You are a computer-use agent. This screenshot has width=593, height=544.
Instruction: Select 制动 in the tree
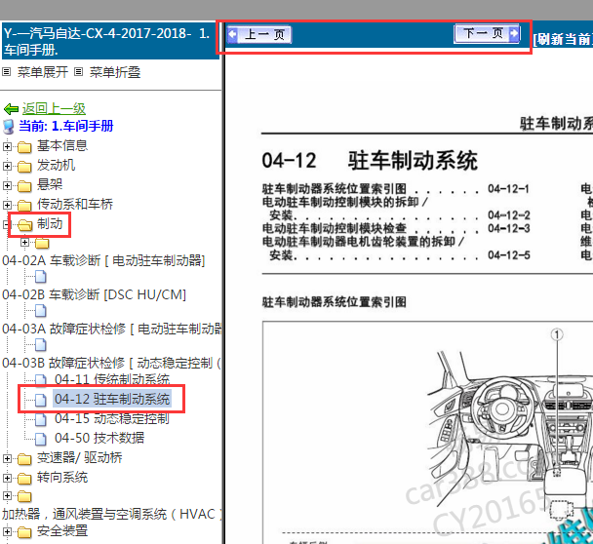pyautogui.click(x=50, y=224)
